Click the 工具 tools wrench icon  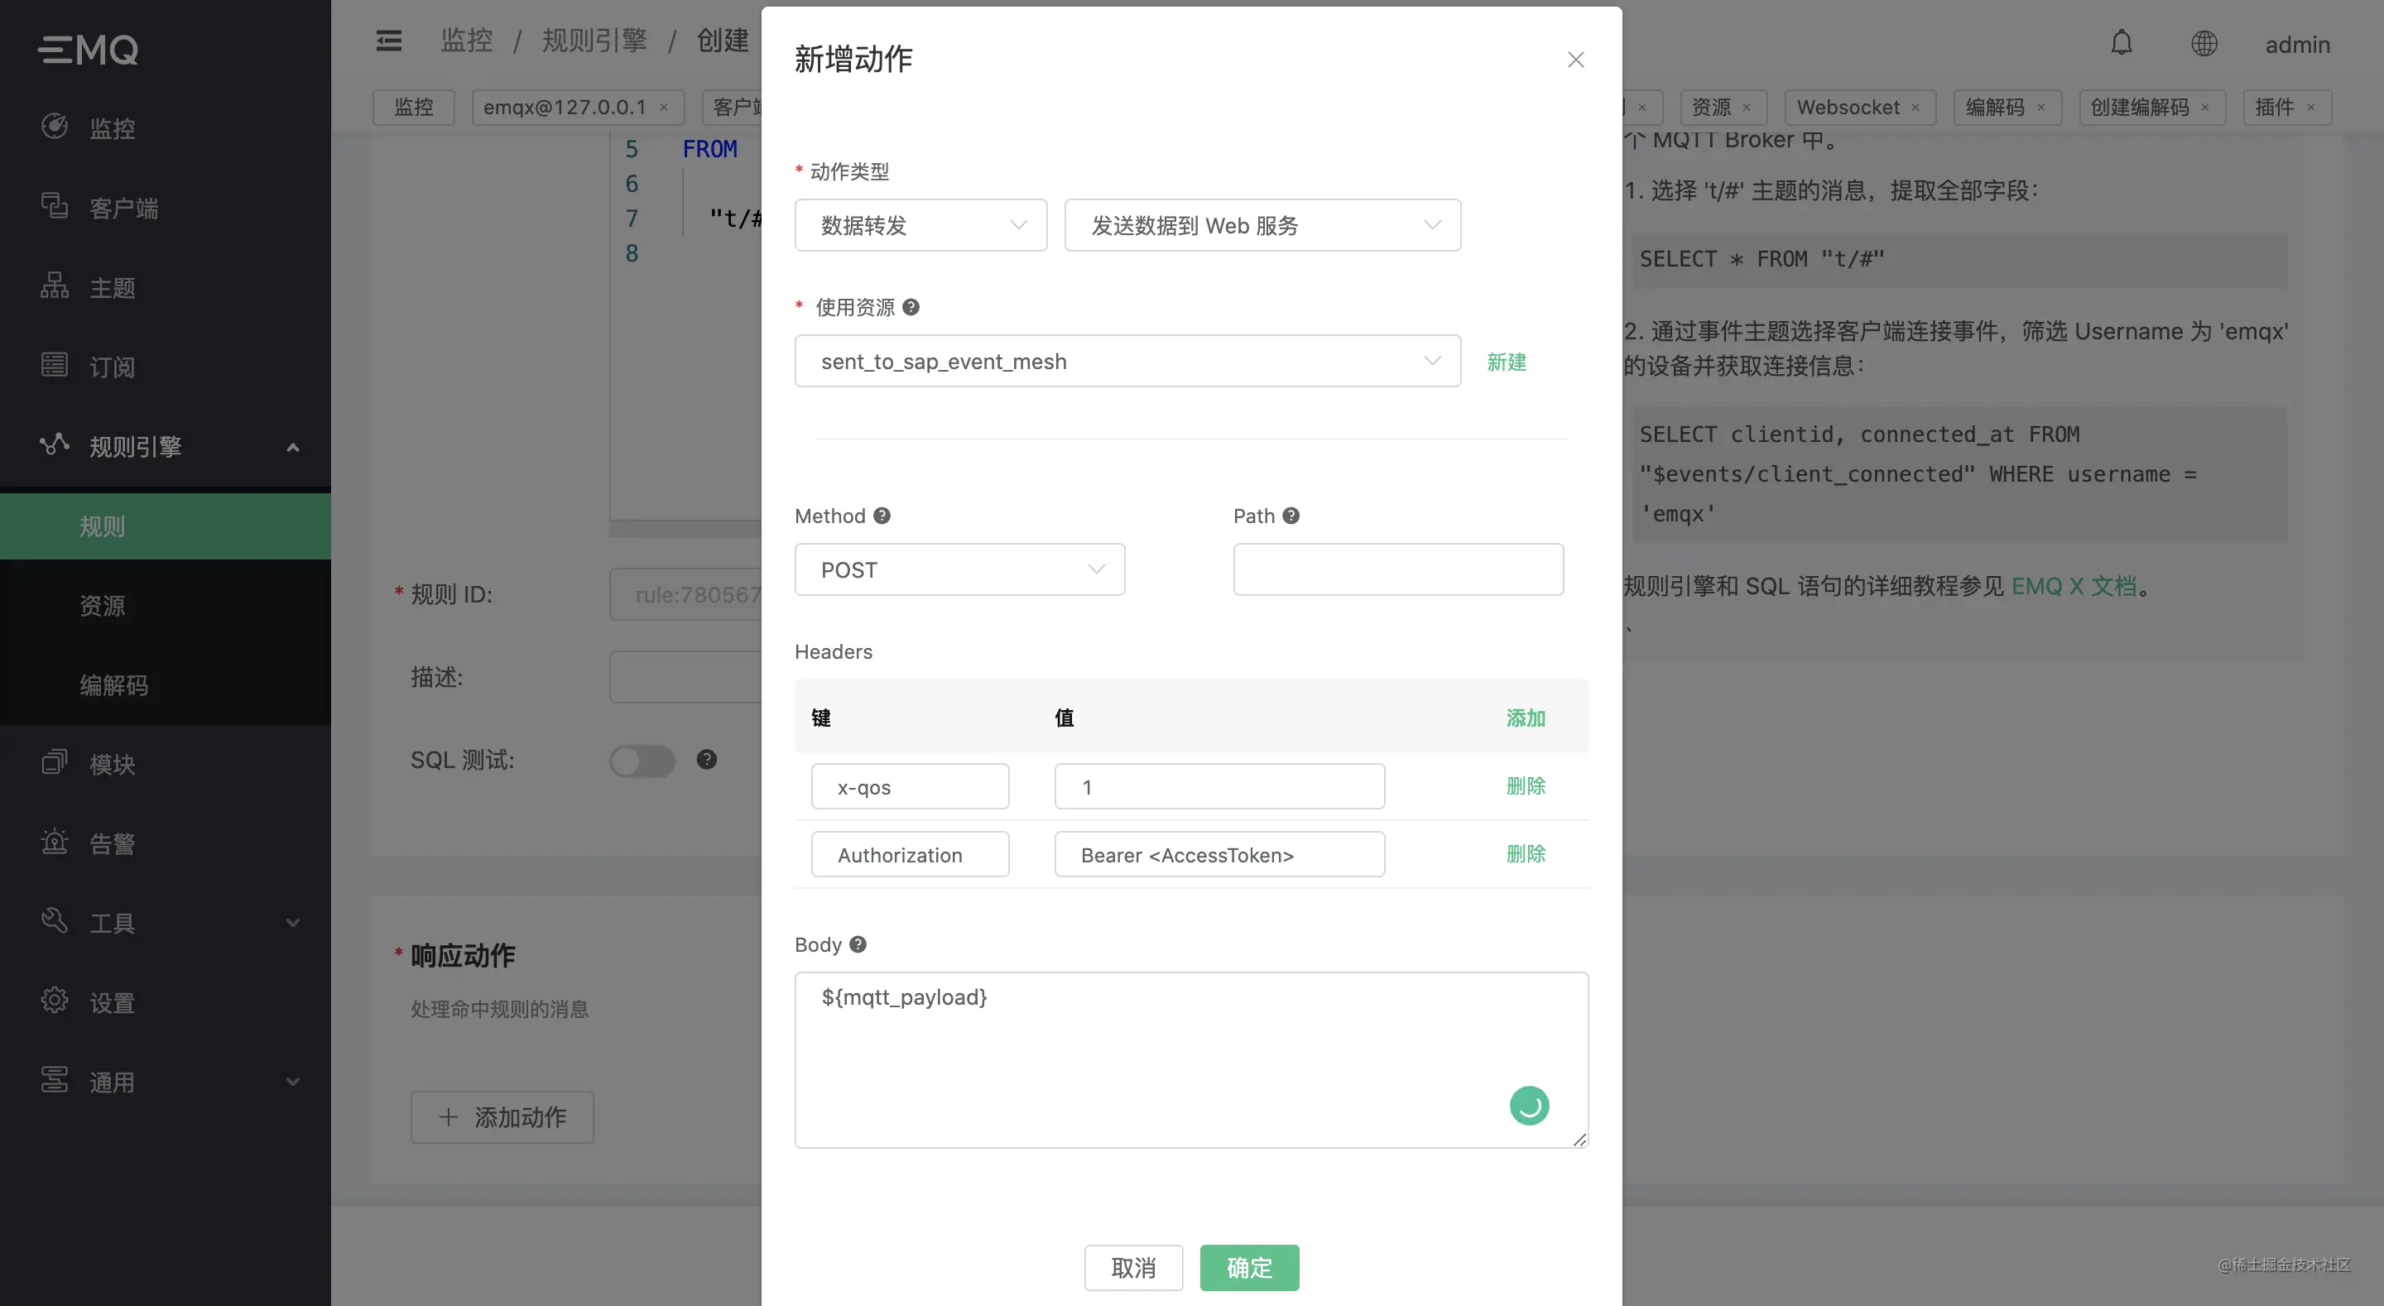tap(55, 921)
